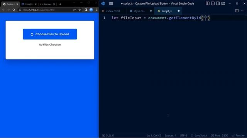Click the upload arrow icon on button
Image resolution: width=247 pixels, height=138 pixels.
[x=32, y=34]
